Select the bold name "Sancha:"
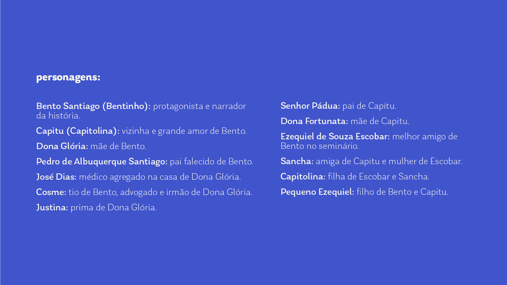 297,162
